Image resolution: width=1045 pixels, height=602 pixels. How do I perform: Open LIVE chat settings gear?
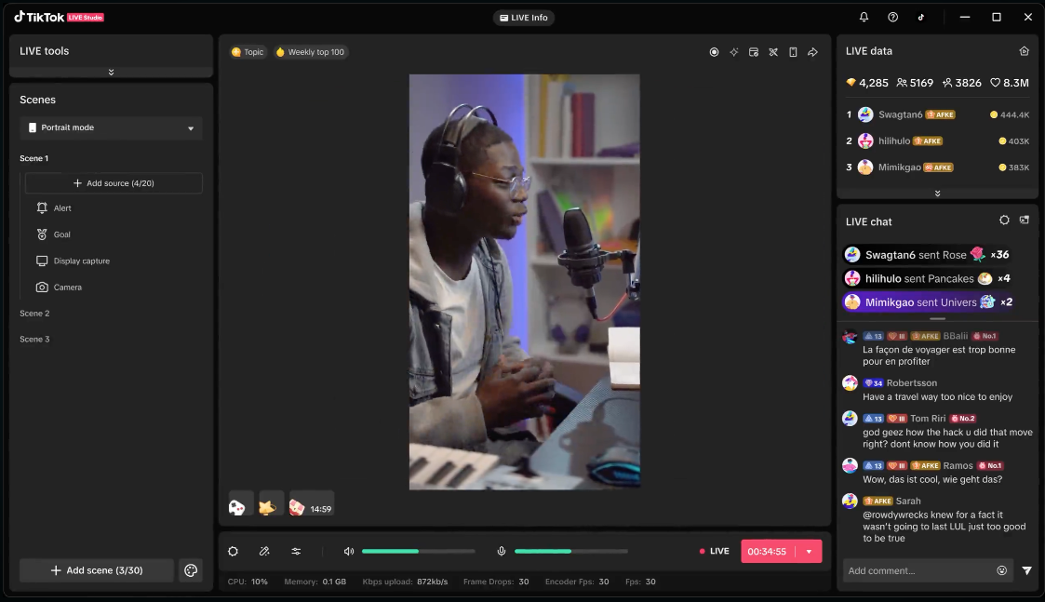[1004, 221]
